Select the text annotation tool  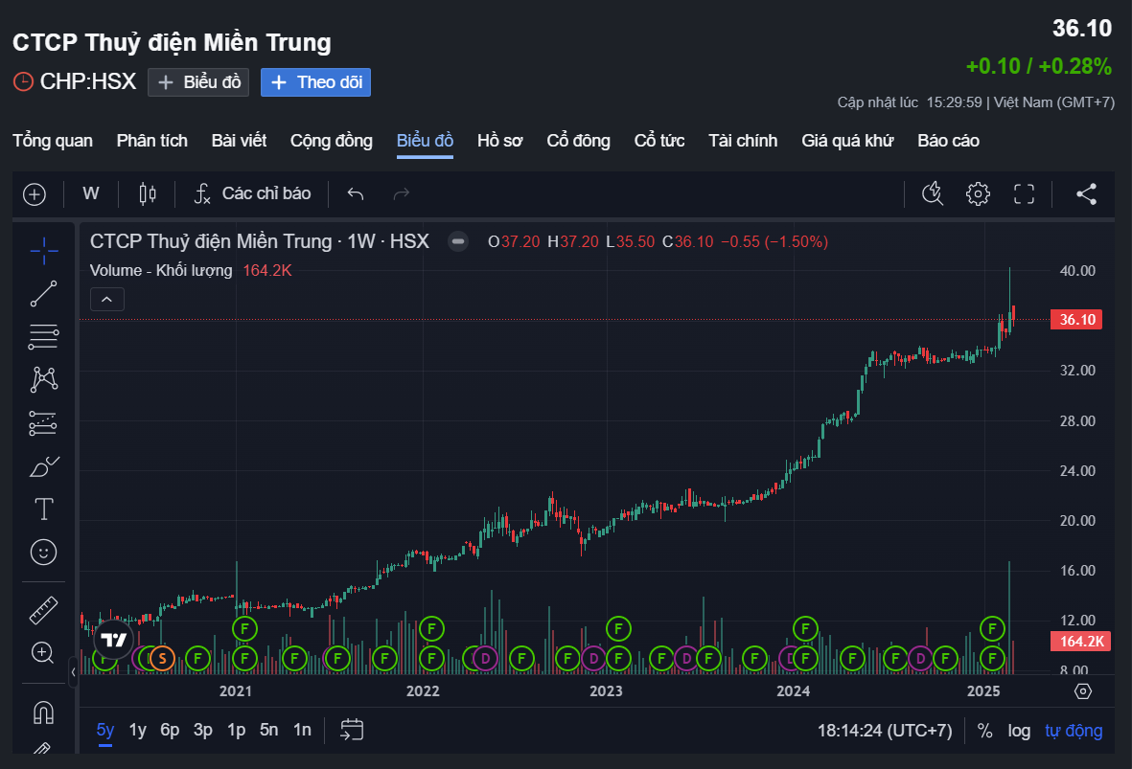click(43, 509)
